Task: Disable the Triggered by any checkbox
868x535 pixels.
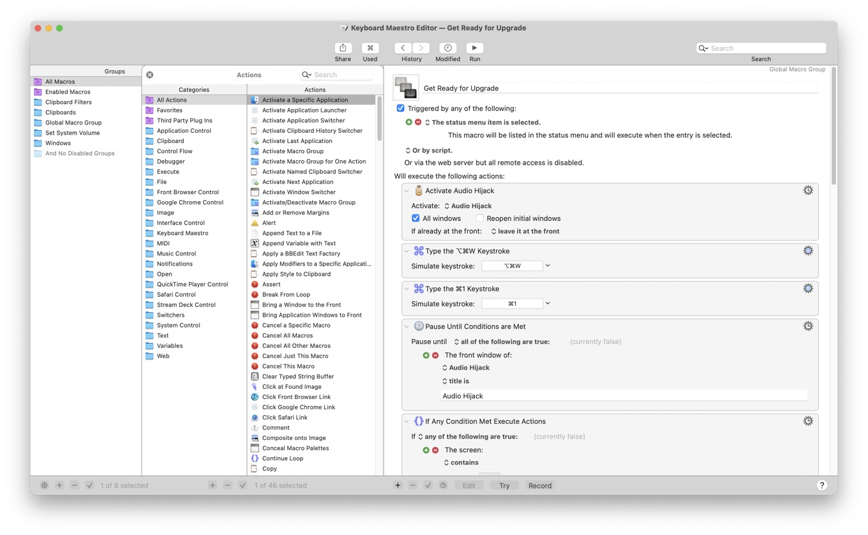Action: [x=400, y=108]
